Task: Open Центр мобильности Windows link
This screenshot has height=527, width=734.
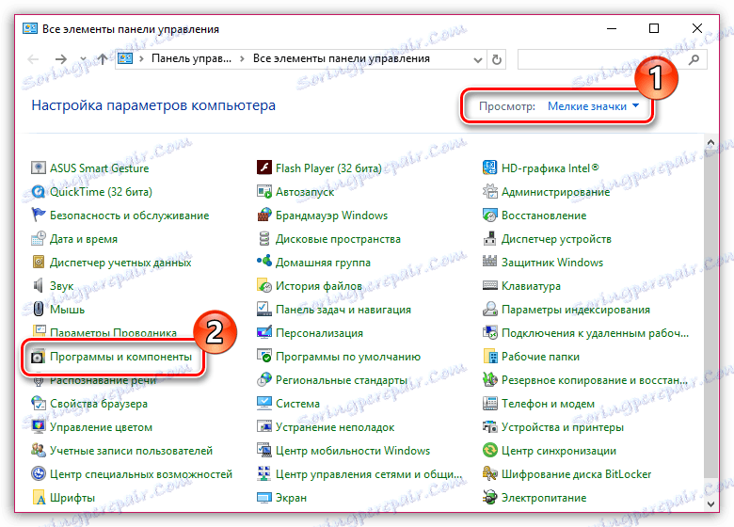Action: [353, 451]
